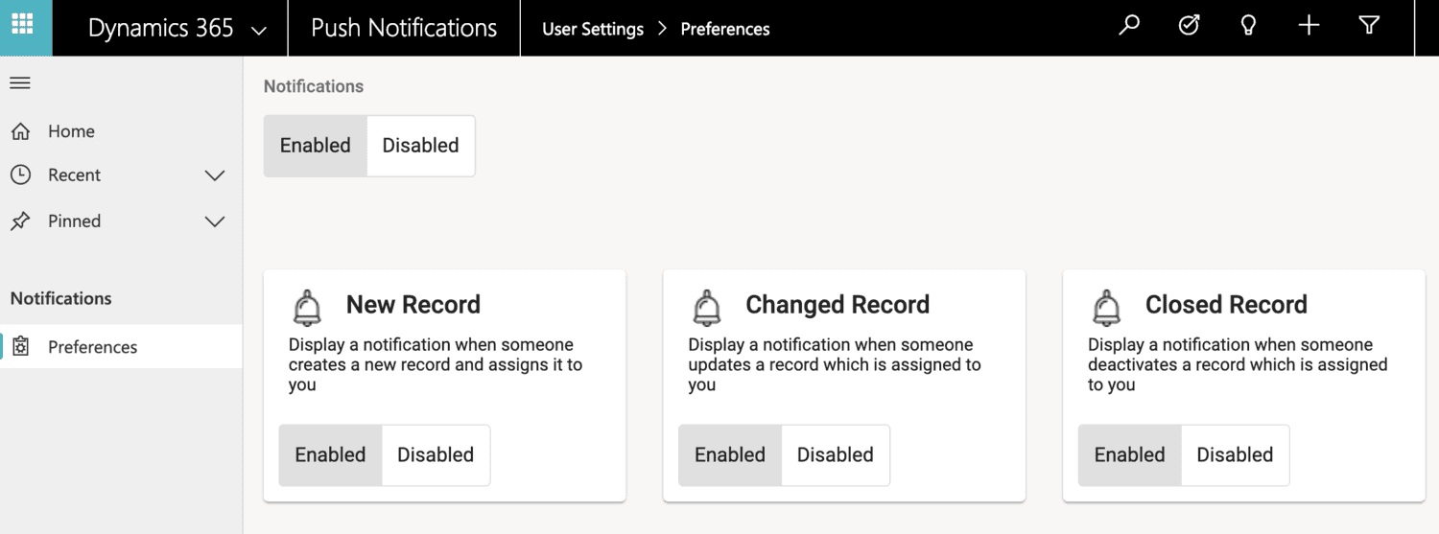Select Enabled for Closed Record
The image size is (1439, 534).
1129,455
